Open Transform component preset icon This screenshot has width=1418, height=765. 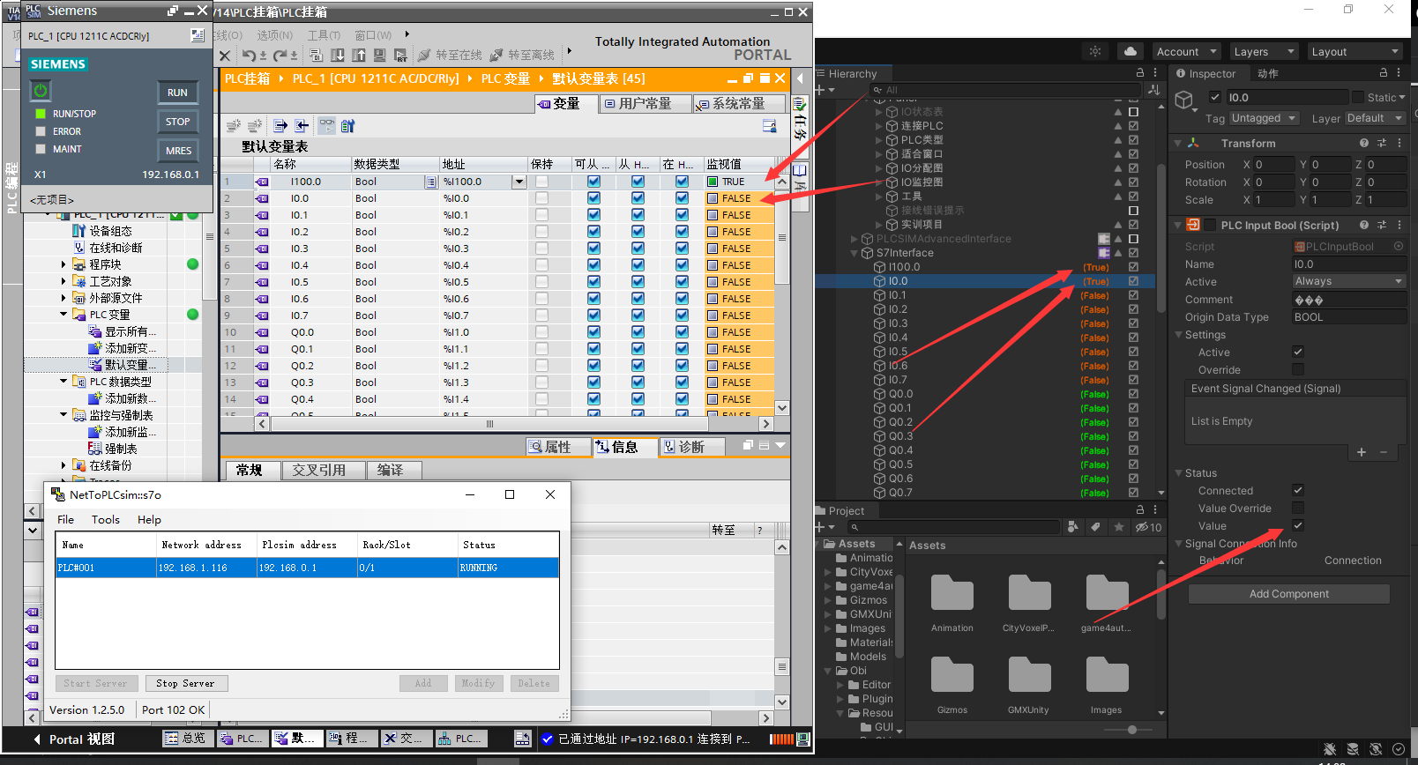coord(1382,143)
